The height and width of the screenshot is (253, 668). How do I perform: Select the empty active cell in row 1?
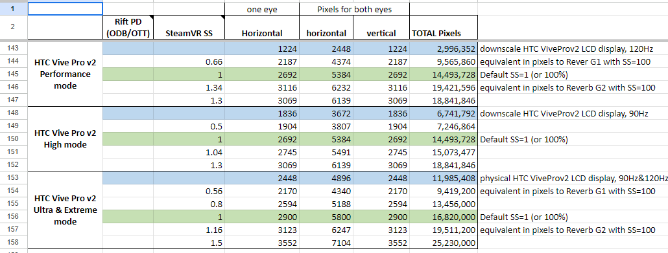(x=66, y=9)
